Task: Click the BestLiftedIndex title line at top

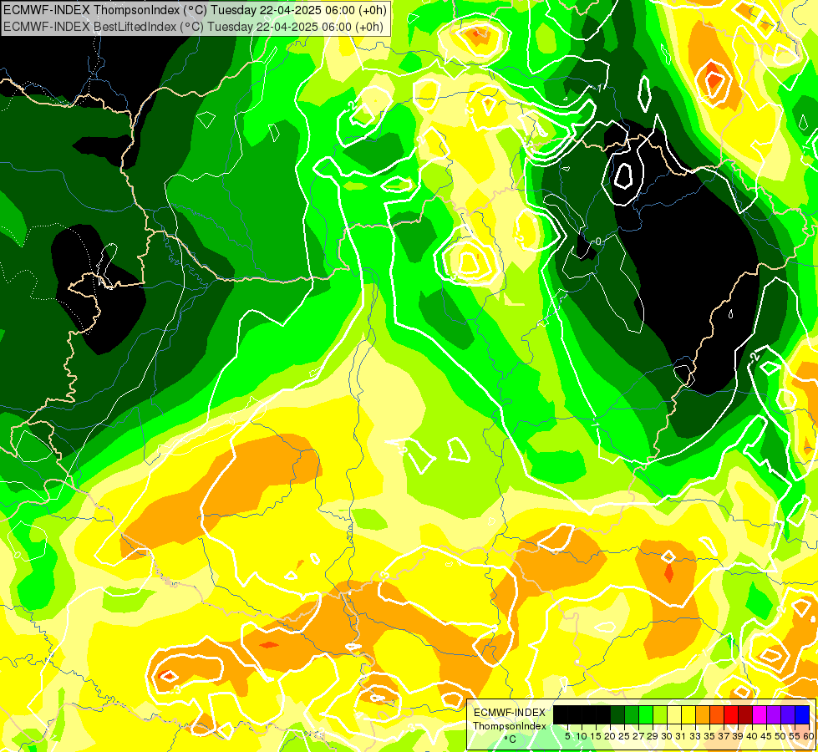Action: 193,27
